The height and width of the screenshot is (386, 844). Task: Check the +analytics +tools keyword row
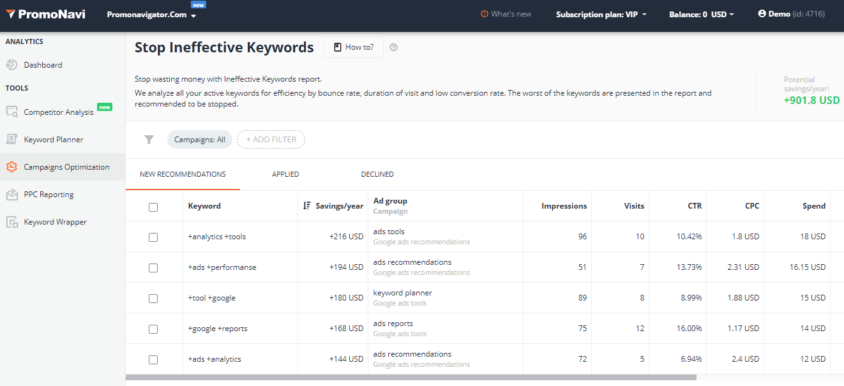153,237
